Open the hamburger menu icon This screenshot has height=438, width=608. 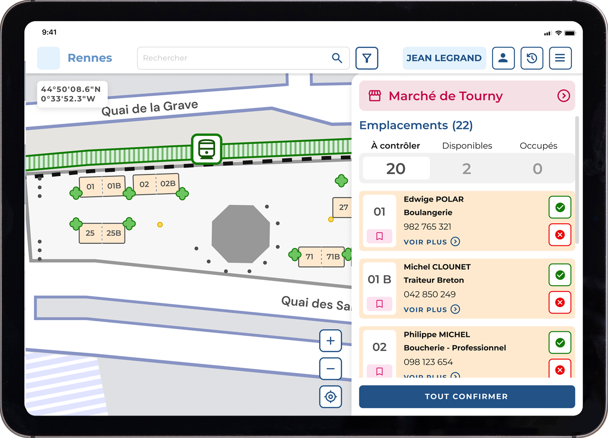tap(560, 58)
